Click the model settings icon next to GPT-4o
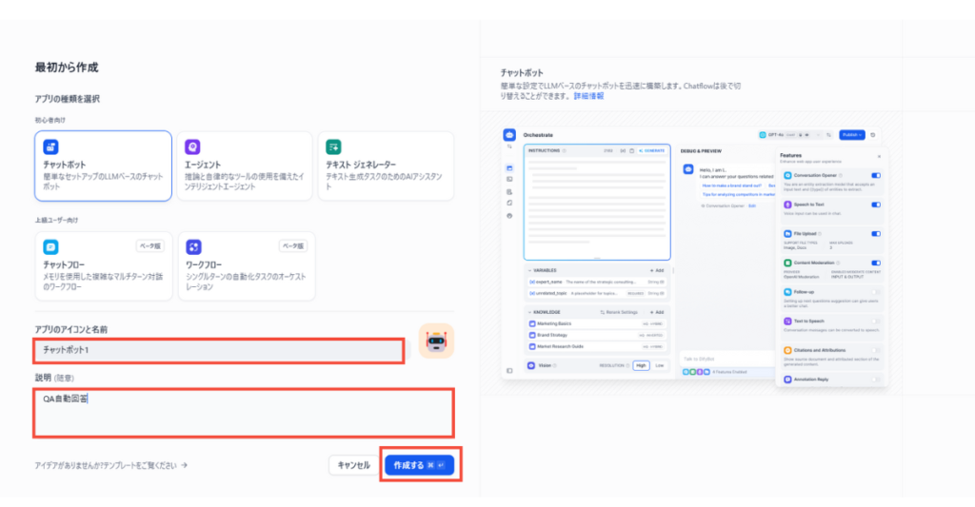975x507 pixels. tap(828, 135)
